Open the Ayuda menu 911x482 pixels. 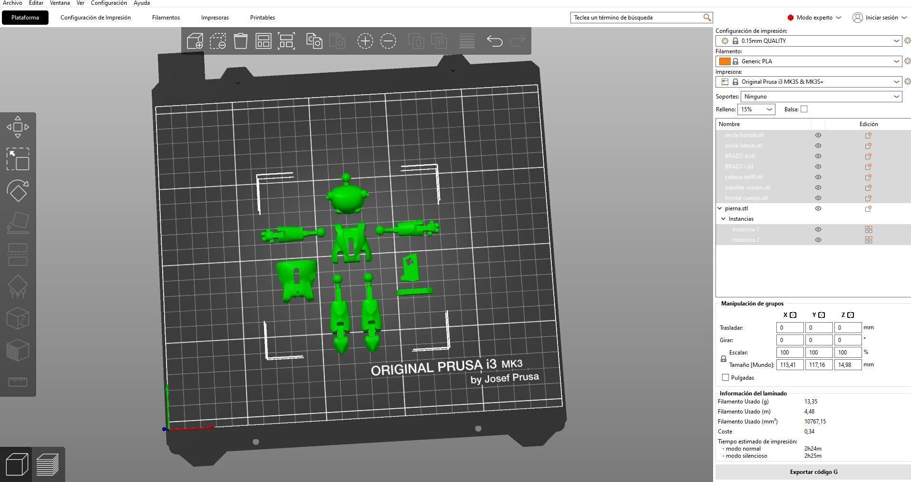pyautogui.click(x=142, y=3)
